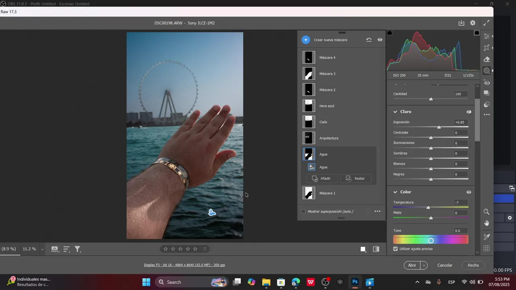This screenshot has height=290, width=516.
Task: Open the more image settings three dots
Action: [487, 115]
